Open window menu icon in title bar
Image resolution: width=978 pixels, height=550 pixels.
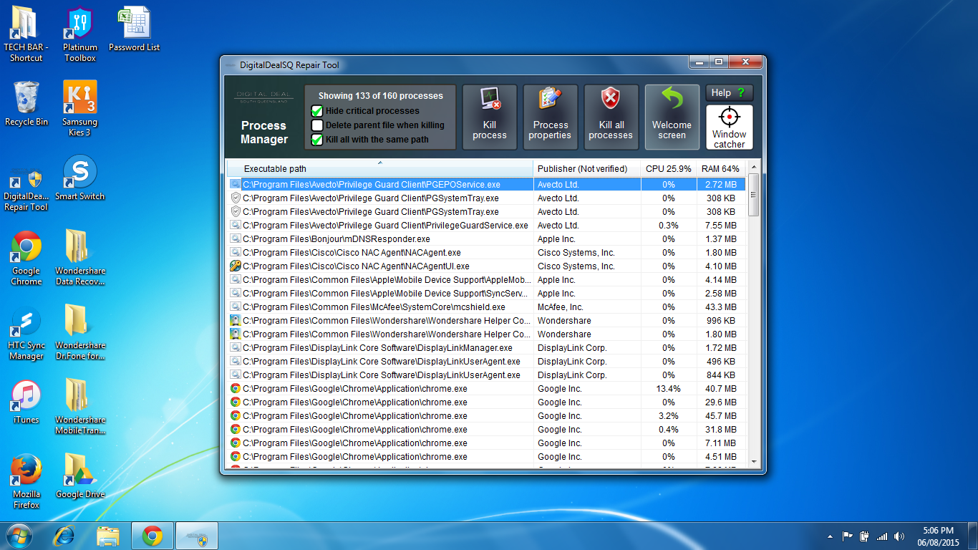click(230, 65)
